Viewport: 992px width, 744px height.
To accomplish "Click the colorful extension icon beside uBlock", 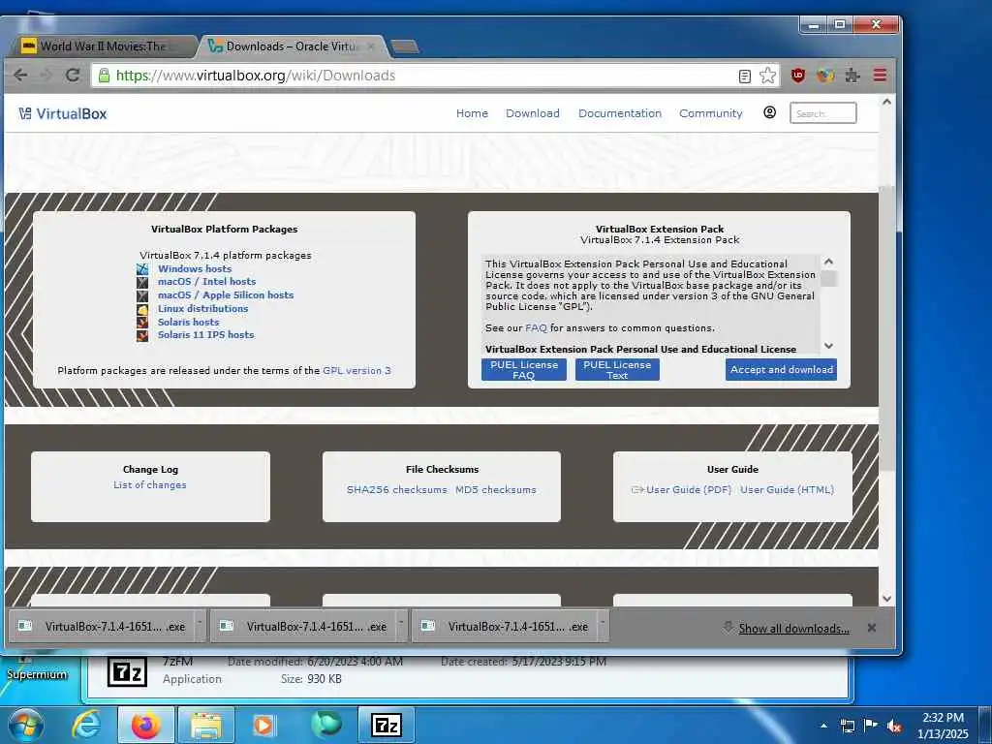I will 825,76.
